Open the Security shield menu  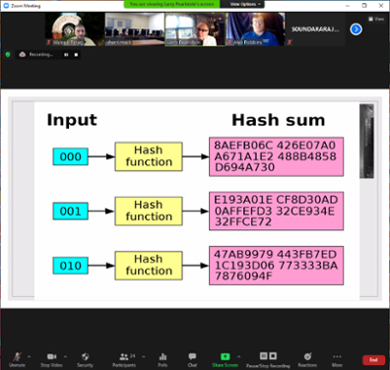tap(85, 359)
